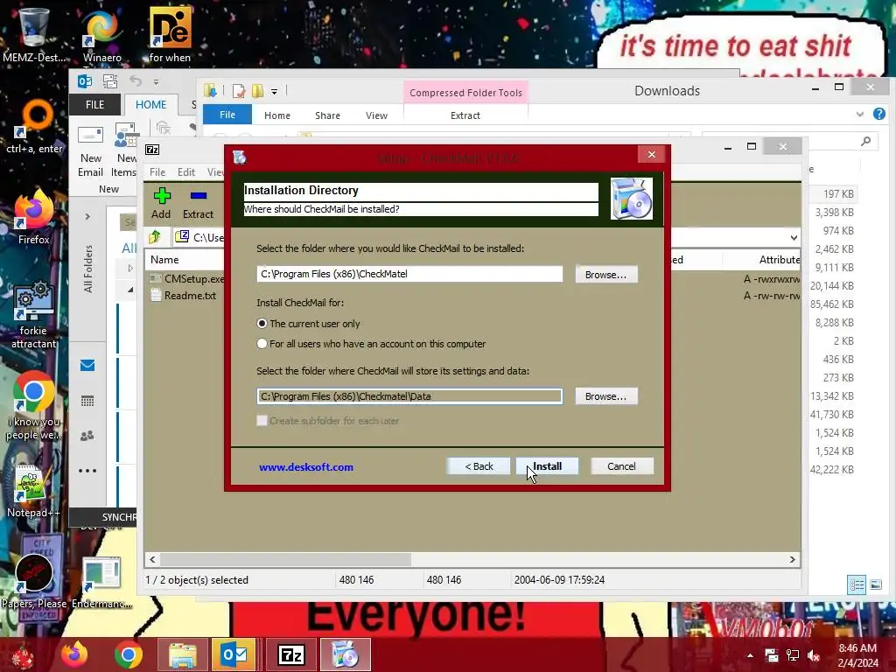The image size is (896, 672).
Task: Click the muted volume tray icon
Action: (813, 655)
